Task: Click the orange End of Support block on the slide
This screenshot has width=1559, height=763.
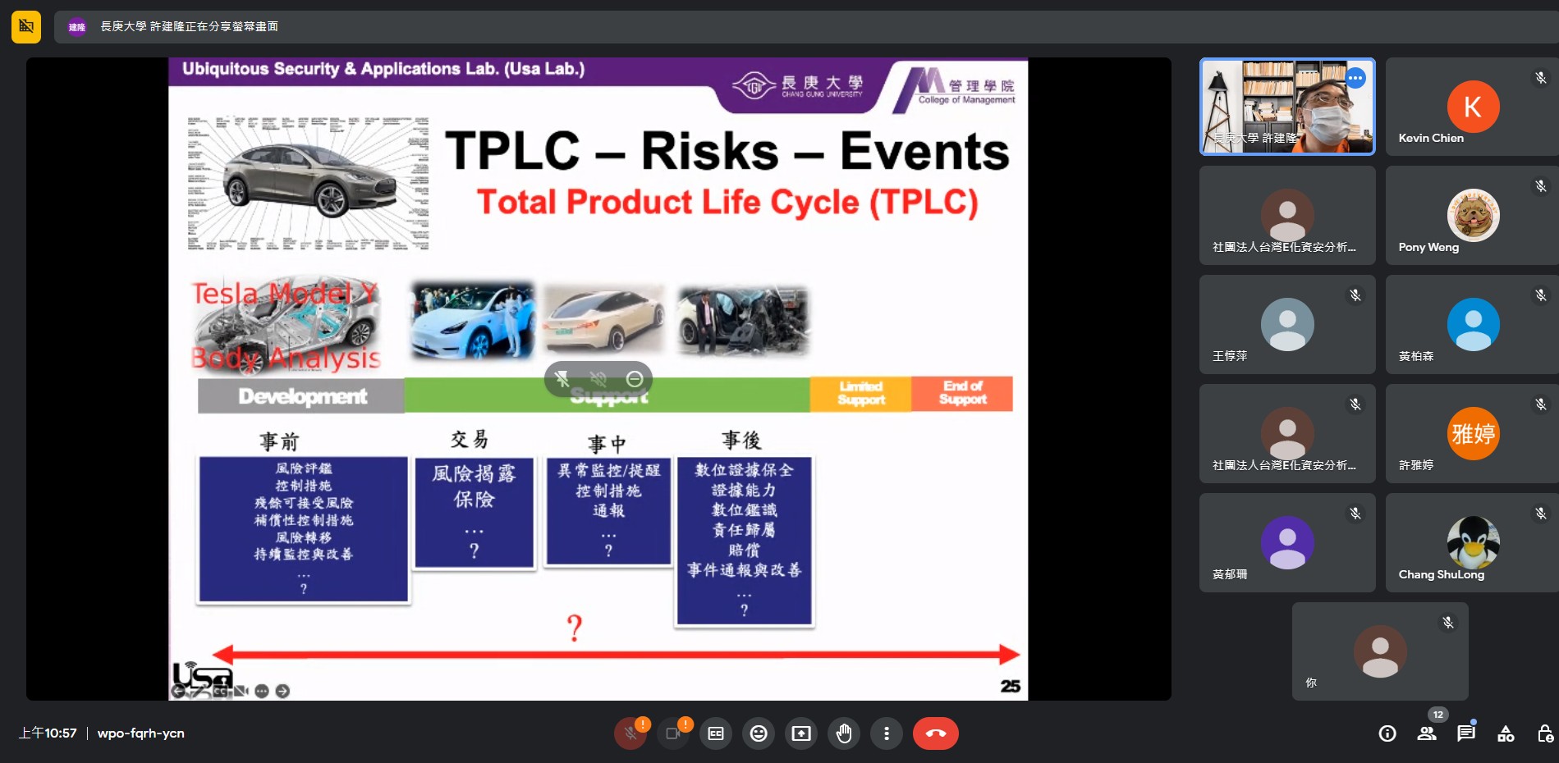Action: [962, 394]
